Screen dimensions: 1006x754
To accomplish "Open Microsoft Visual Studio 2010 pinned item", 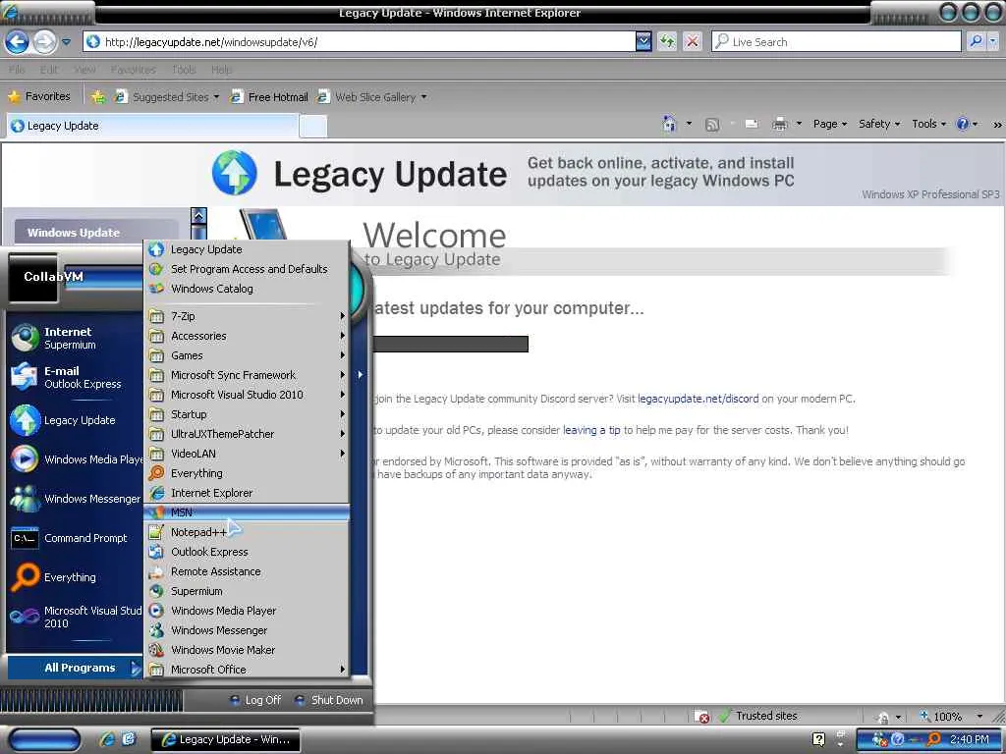I will pyautogui.click(x=75, y=617).
